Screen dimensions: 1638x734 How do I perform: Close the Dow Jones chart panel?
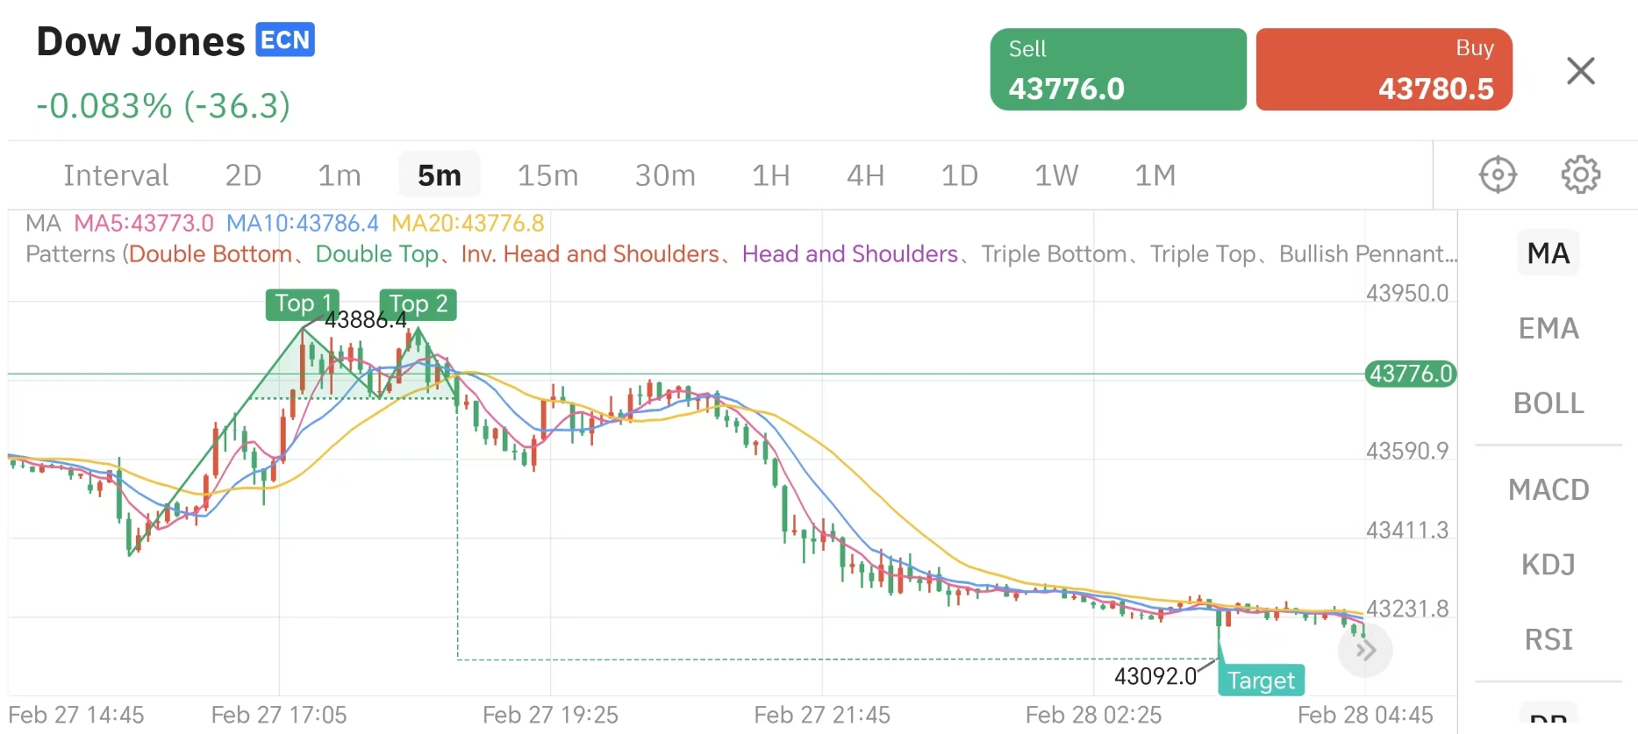(x=1580, y=71)
